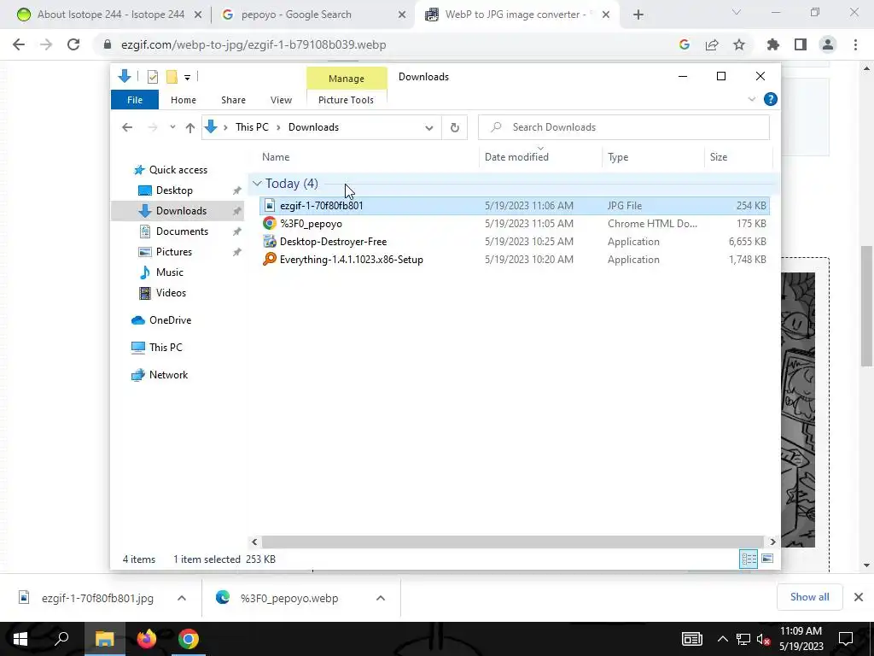
Task: Go back in Explorer navigation
Action: click(x=127, y=127)
